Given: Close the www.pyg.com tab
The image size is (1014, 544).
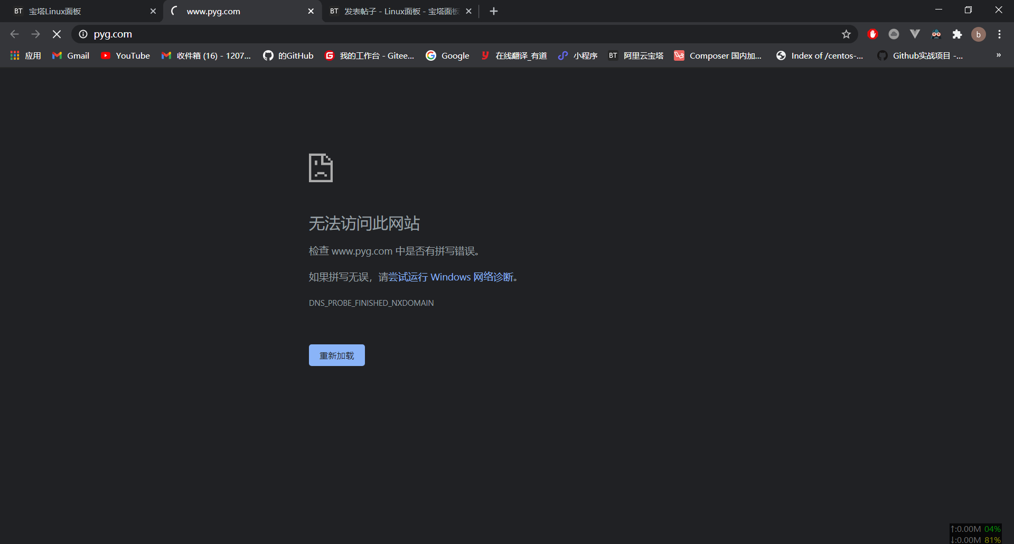Looking at the screenshot, I should click(x=311, y=11).
